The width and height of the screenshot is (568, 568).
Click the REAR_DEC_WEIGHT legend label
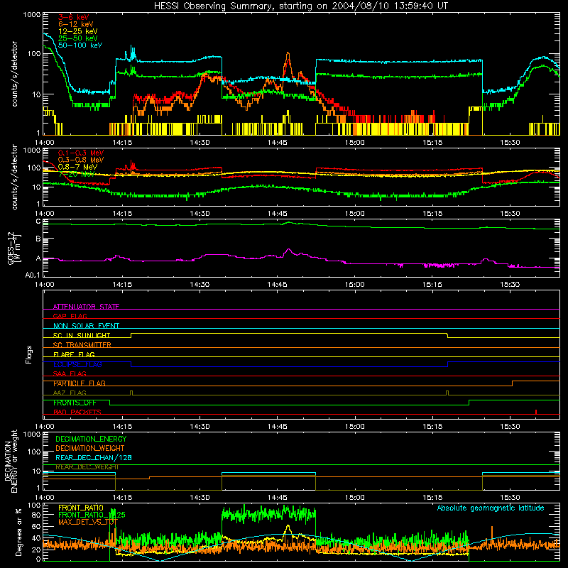click(x=87, y=467)
